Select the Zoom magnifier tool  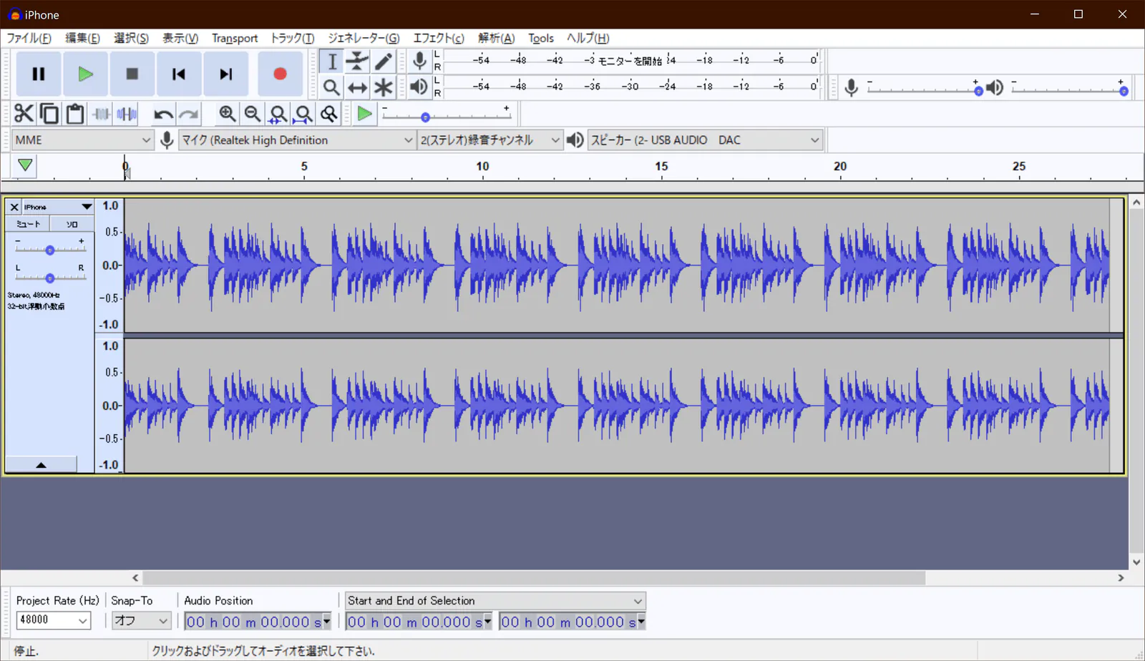331,87
